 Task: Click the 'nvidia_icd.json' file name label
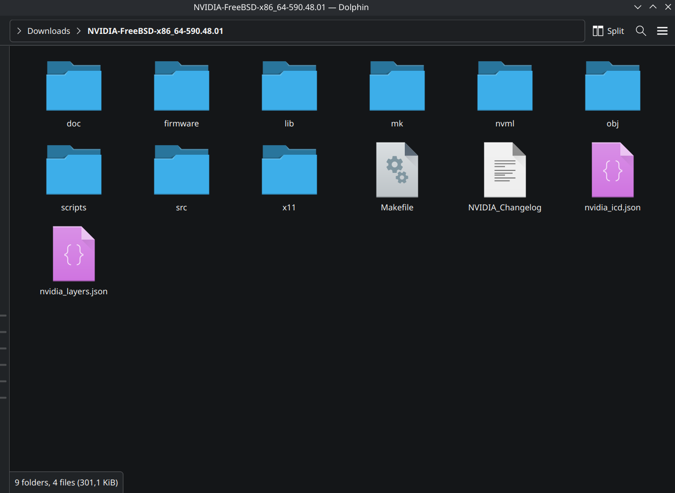click(613, 208)
